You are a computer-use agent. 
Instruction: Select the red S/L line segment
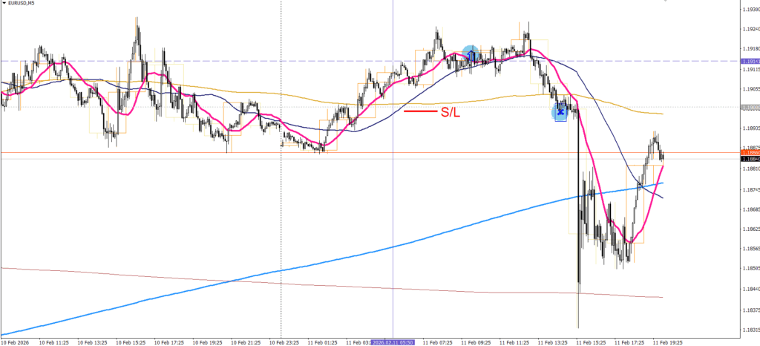[x=419, y=111]
